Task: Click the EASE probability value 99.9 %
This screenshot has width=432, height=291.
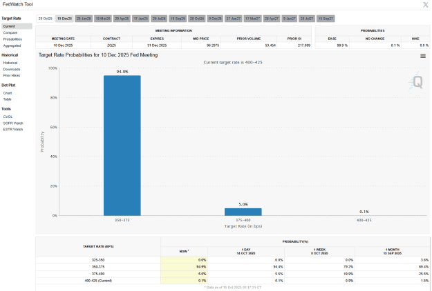Action: 342,46
